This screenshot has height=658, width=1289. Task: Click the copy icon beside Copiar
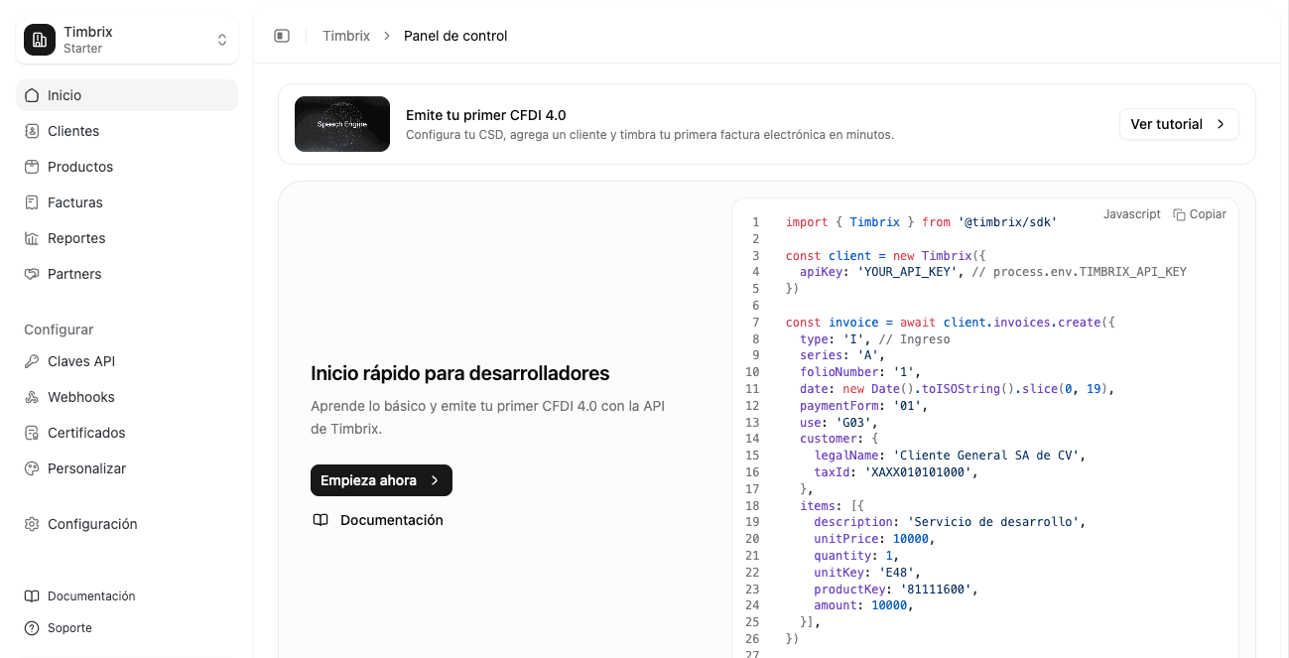[x=1179, y=214]
